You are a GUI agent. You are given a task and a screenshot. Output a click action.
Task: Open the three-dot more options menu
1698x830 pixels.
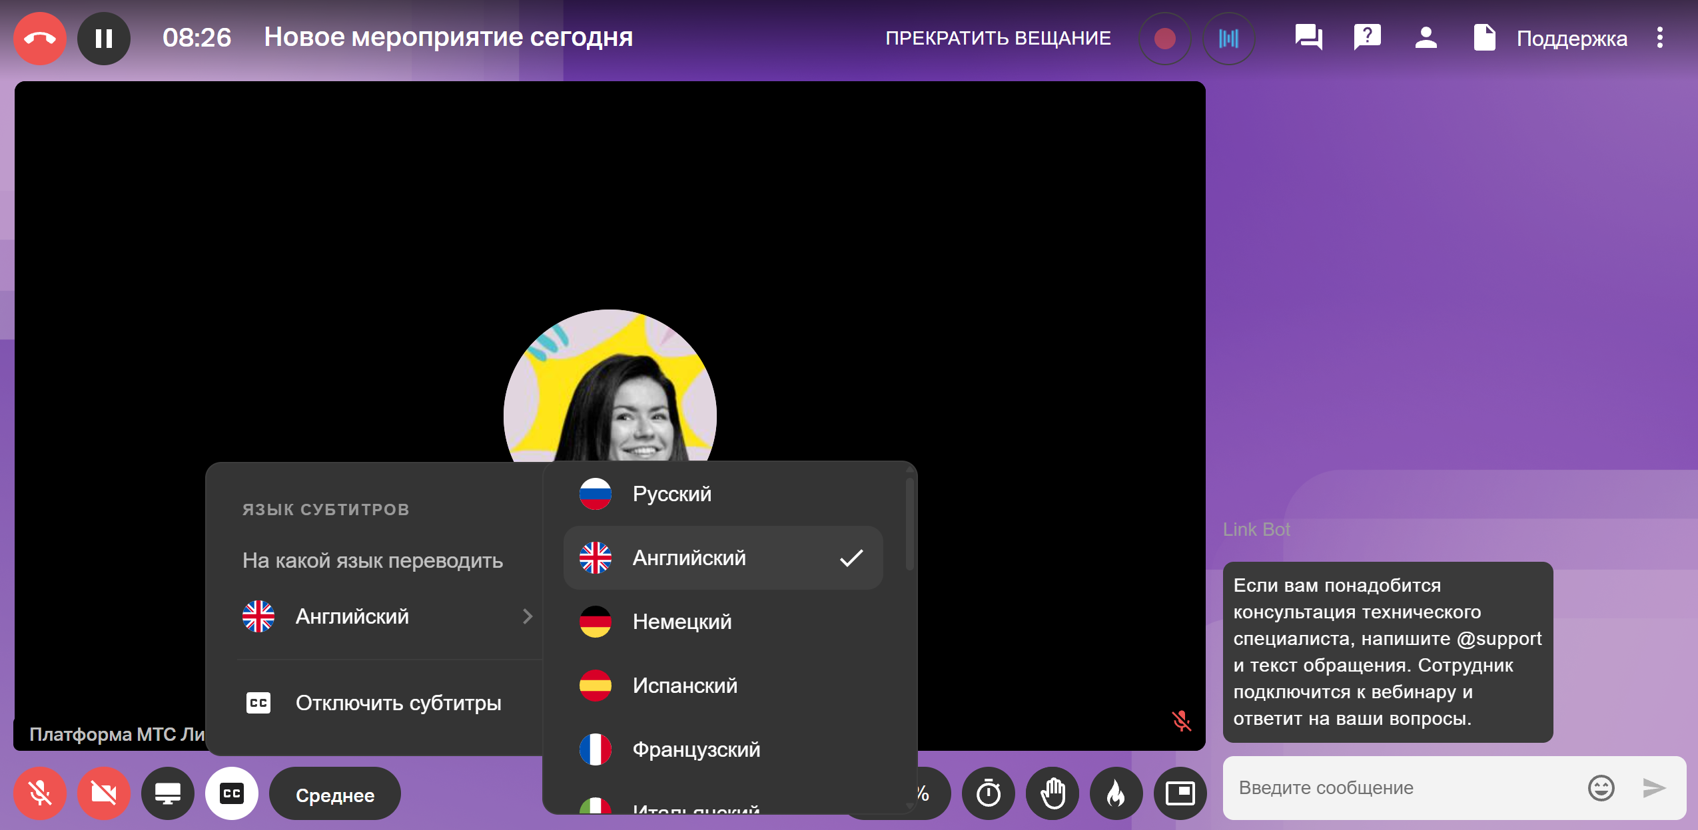pyautogui.click(x=1659, y=37)
